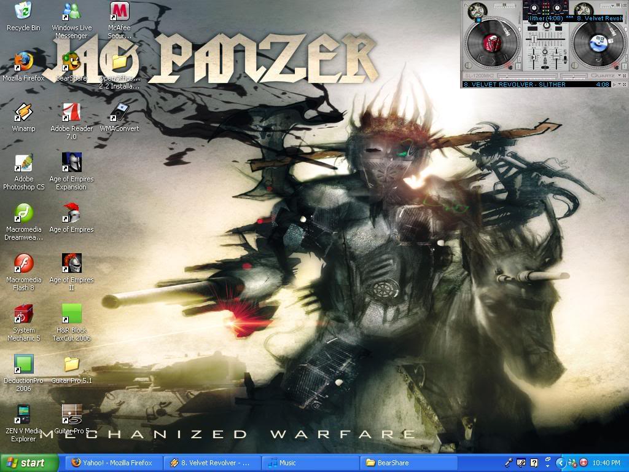Click the EQ record label on right turntable
The width and height of the screenshot is (629, 472).
coord(598,42)
